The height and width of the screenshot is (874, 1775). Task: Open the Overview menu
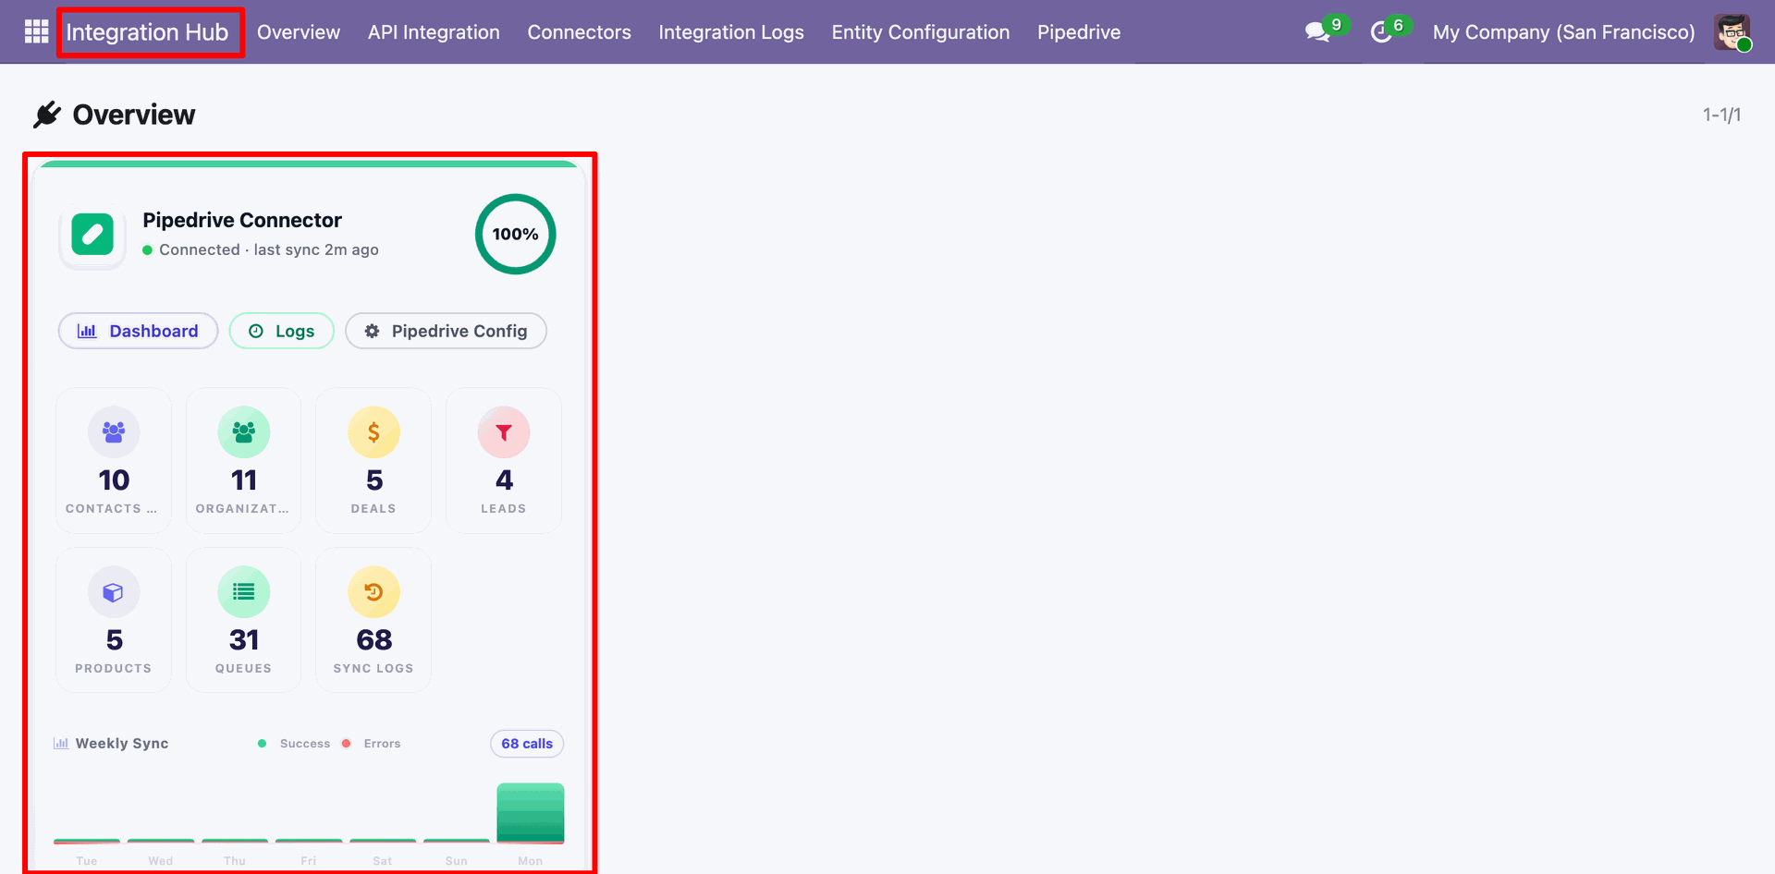coord(299,32)
